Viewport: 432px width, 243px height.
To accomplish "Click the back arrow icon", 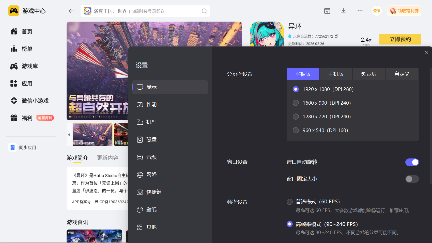I will tap(71, 11).
